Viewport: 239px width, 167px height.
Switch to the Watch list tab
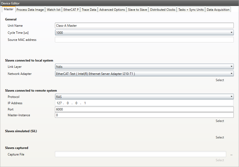(54, 10)
